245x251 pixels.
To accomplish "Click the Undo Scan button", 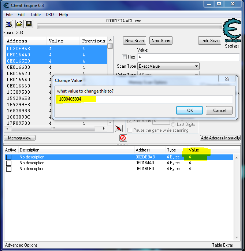I will coord(209,41).
